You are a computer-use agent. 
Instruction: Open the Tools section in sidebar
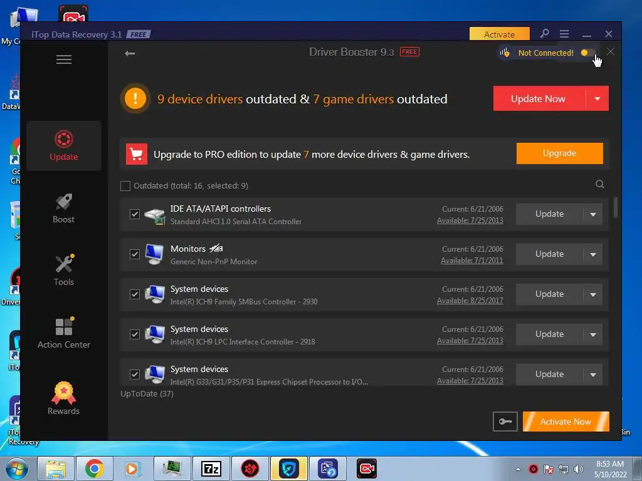point(64,271)
